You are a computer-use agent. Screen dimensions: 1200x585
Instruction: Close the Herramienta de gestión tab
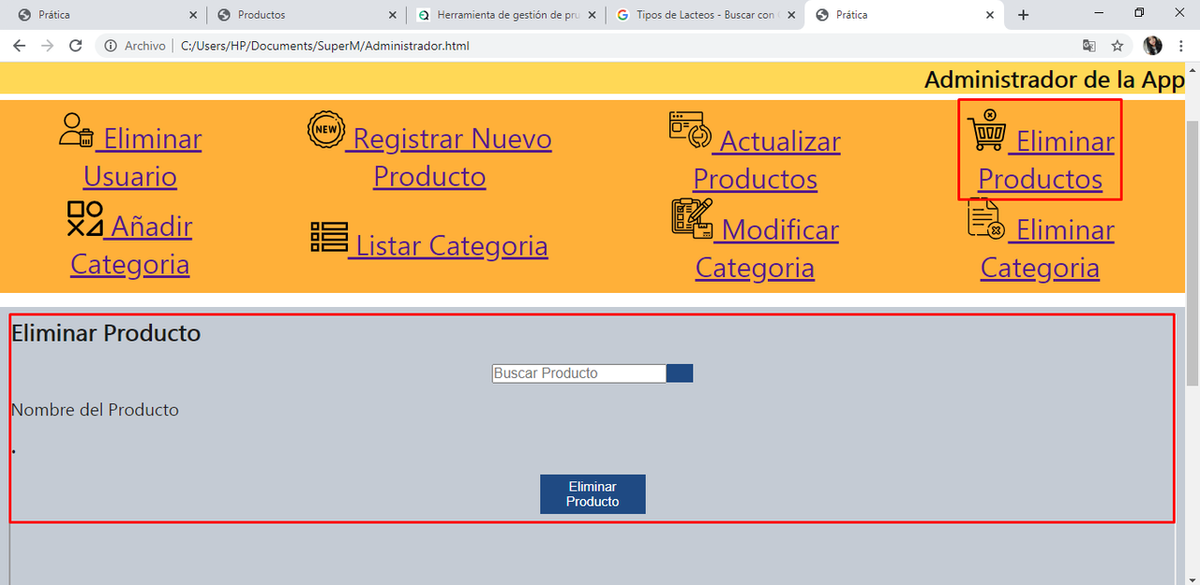(x=592, y=15)
